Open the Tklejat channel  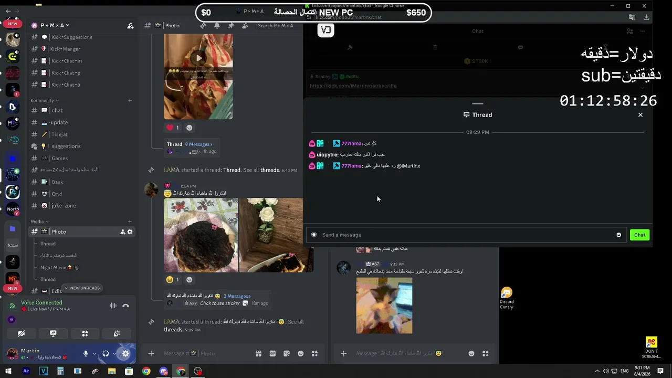pos(81,134)
